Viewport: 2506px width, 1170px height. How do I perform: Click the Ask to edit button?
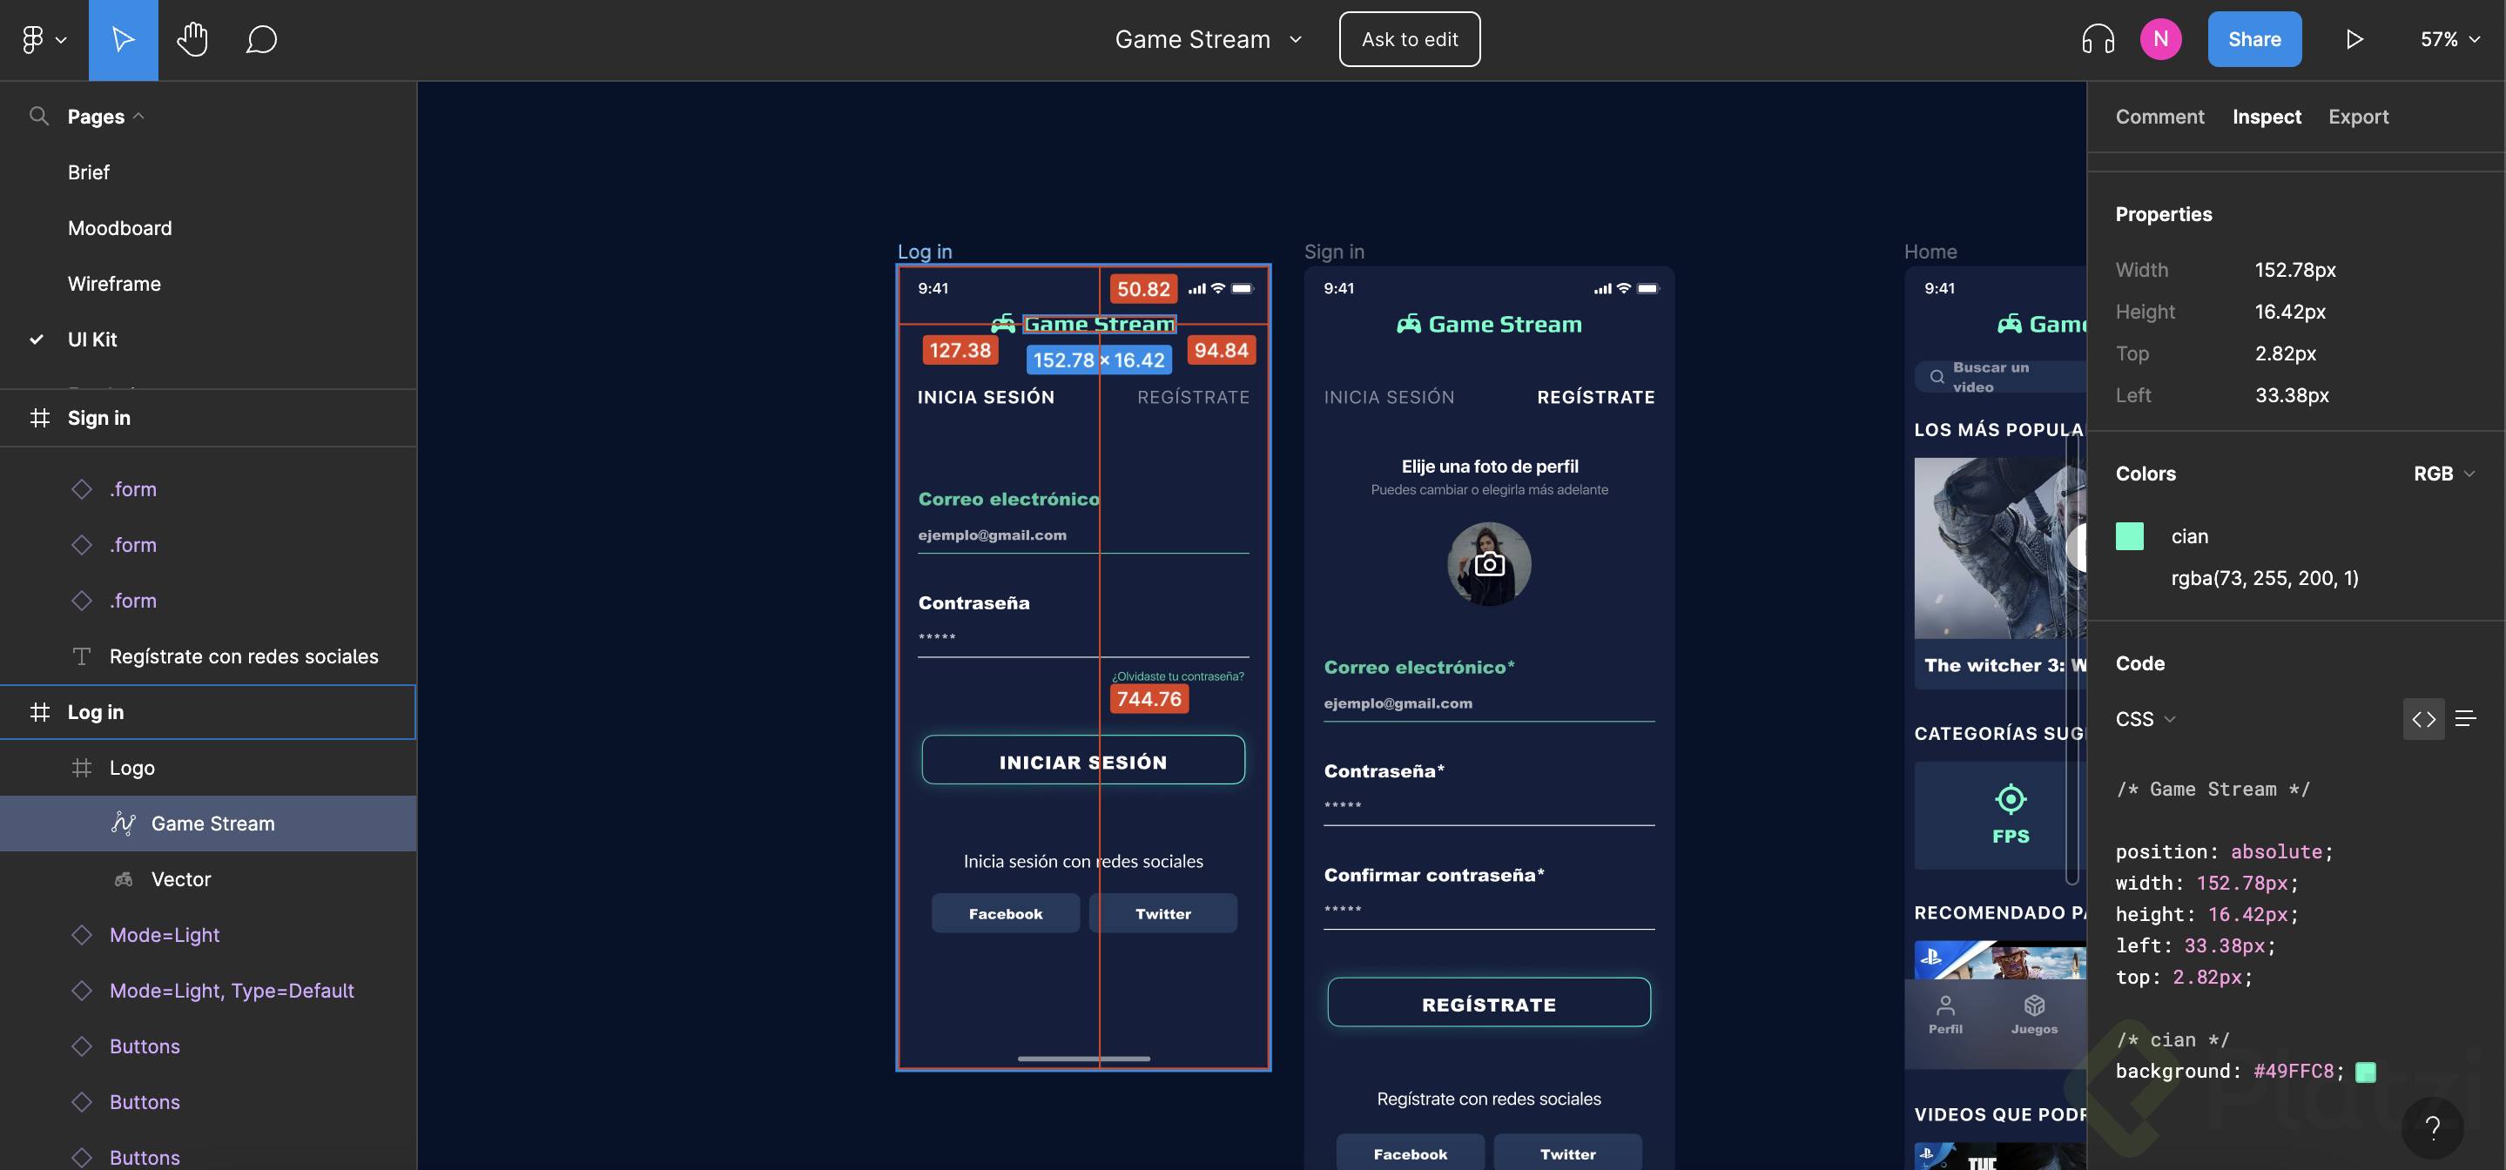point(1410,40)
